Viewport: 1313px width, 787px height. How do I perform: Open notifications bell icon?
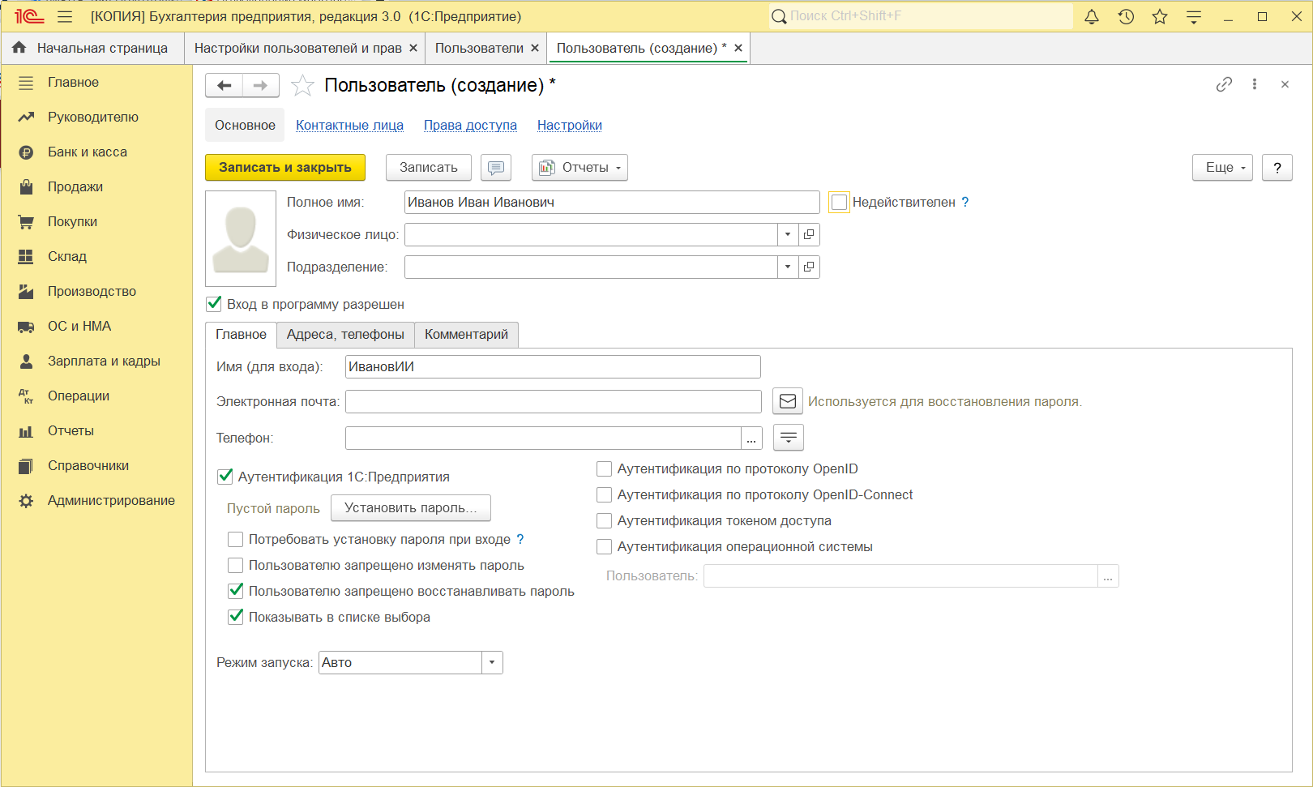tap(1092, 16)
